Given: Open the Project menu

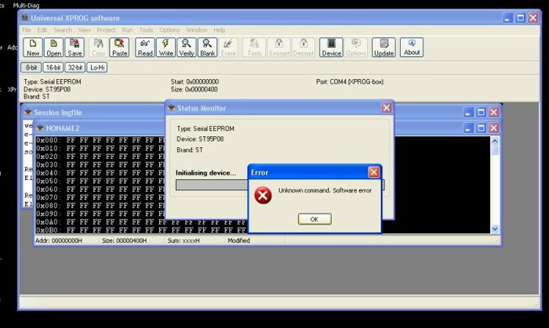Looking at the screenshot, I should (106, 30).
